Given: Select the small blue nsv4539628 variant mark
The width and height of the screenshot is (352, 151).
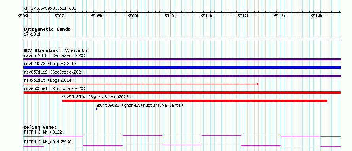Looking at the screenshot, I should (96, 109).
